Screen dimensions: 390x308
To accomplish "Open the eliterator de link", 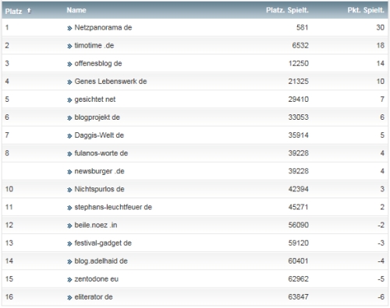I will click(x=94, y=297).
